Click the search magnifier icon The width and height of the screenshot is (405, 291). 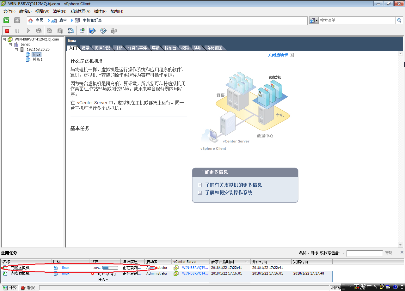(399, 20)
